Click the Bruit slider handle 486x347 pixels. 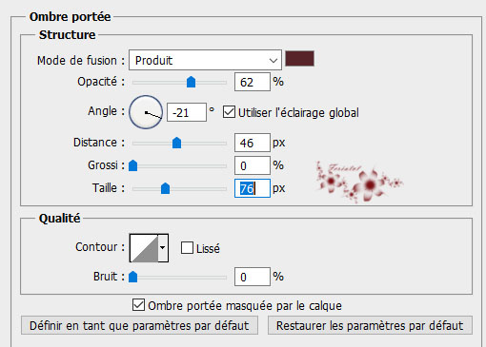(x=132, y=277)
